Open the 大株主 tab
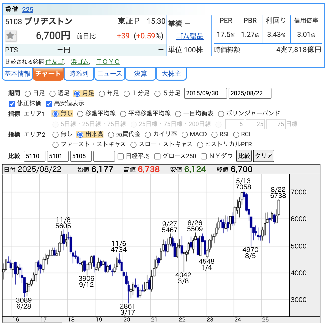This screenshot has height=323, width=327. (x=171, y=74)
